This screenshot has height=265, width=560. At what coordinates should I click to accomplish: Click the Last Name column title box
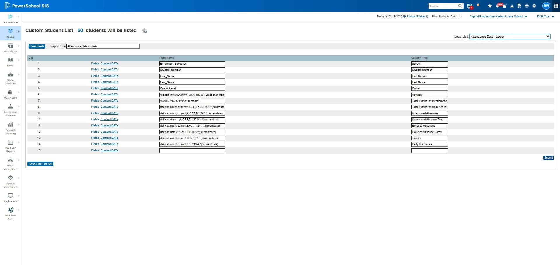coord(429,82)
